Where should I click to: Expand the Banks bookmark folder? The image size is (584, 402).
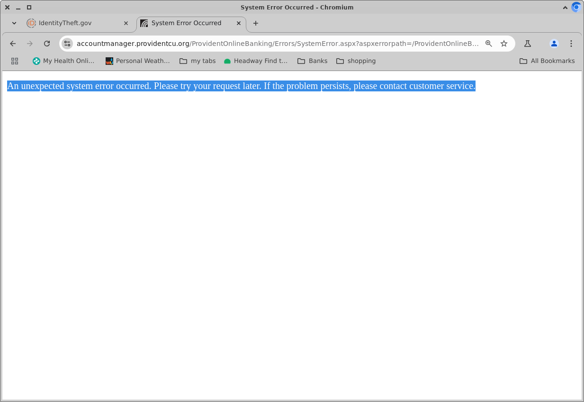tap(312, 61)
